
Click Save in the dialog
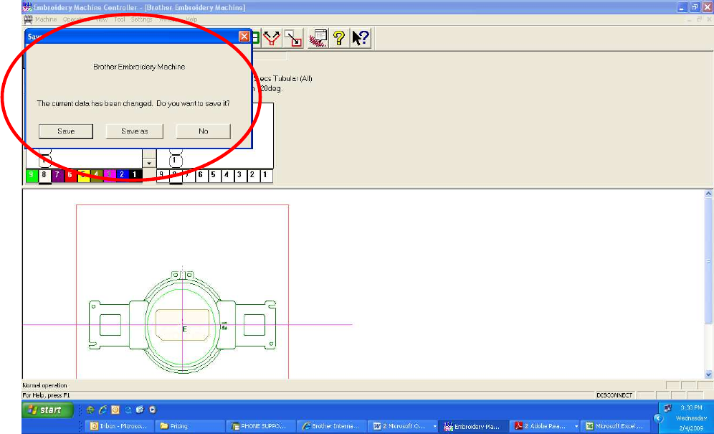click(66, 131)
